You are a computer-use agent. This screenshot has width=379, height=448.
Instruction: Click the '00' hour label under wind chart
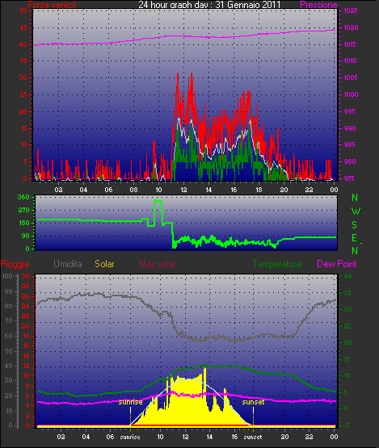click(334, 190)
